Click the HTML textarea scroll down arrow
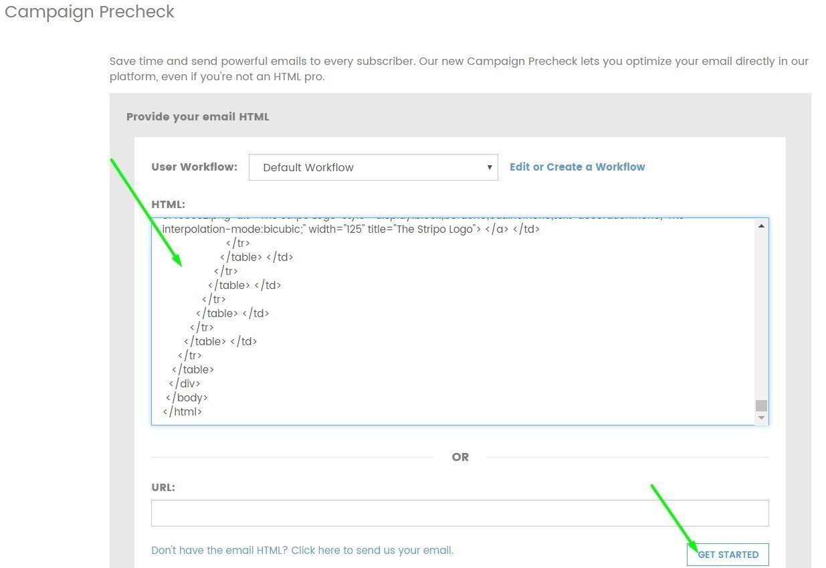 pos(761,417)
